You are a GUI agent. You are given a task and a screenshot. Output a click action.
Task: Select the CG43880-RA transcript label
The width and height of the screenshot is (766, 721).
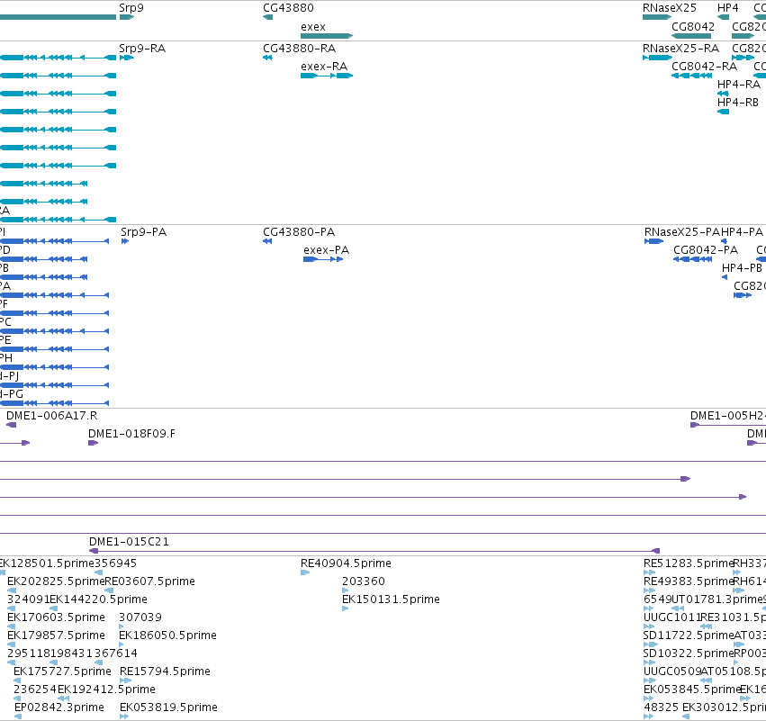tap(299, 49)
